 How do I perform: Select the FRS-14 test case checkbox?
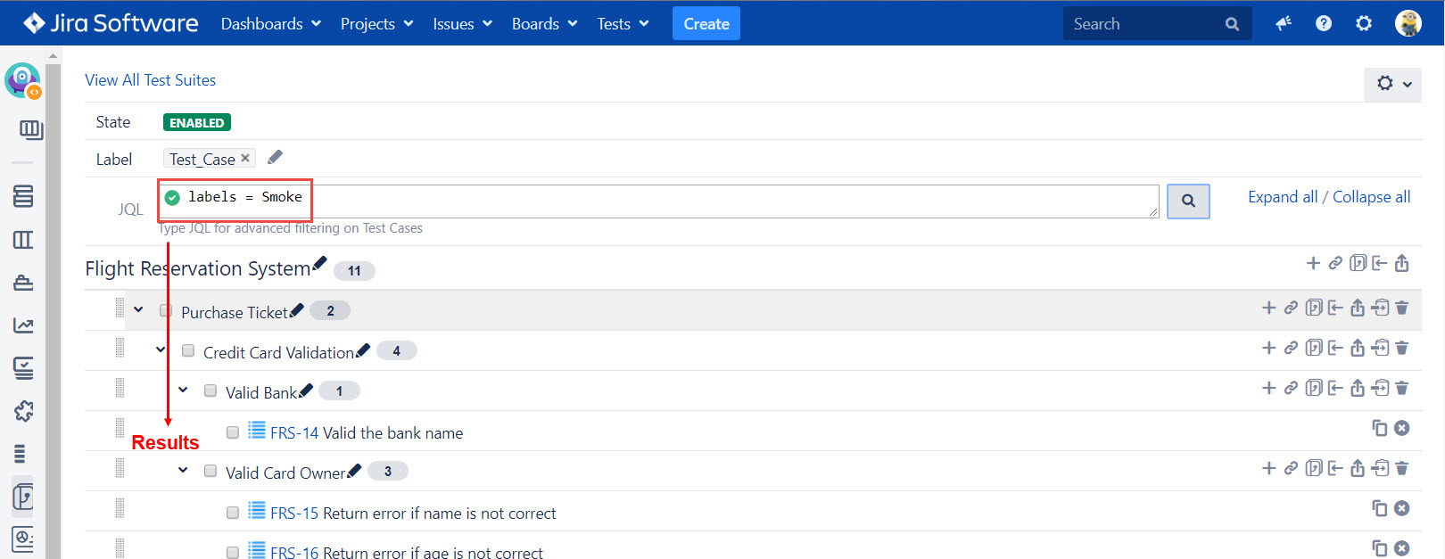pos(233,432)
